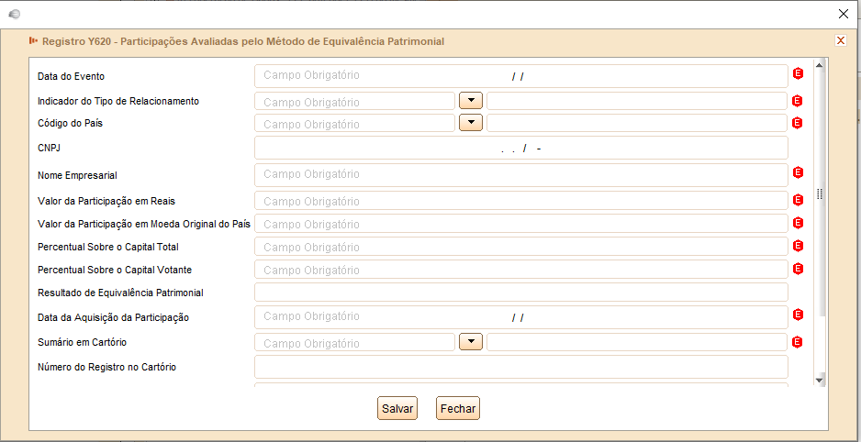This screenshot has width=861, height=442.
Task: Click the scrollbar down arrow in the form
Action: point(820,380)
